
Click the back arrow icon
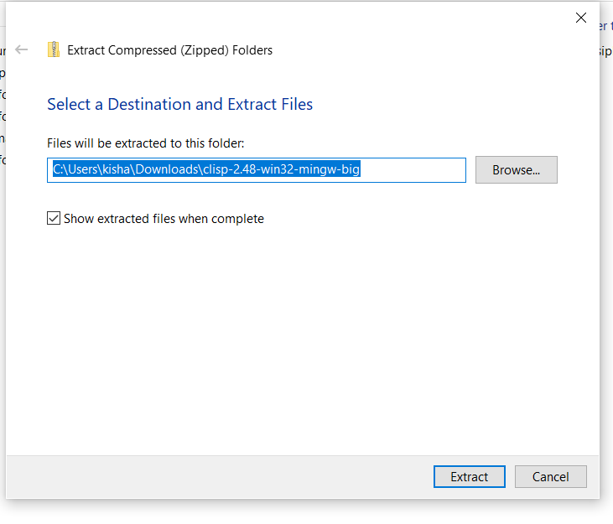coord(22,49)
